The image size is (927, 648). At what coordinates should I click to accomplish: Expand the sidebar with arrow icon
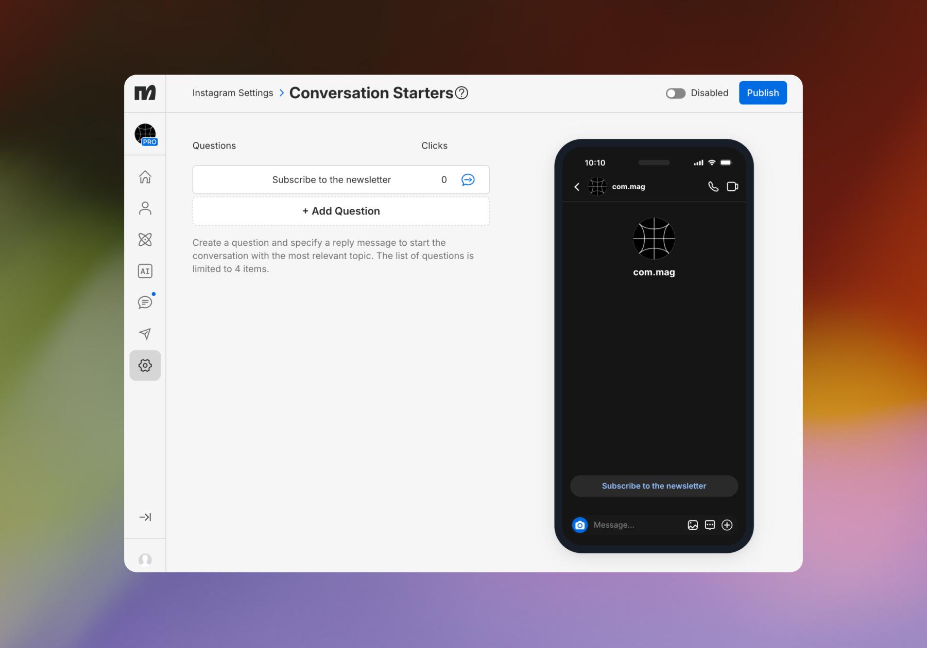[145, 517]
